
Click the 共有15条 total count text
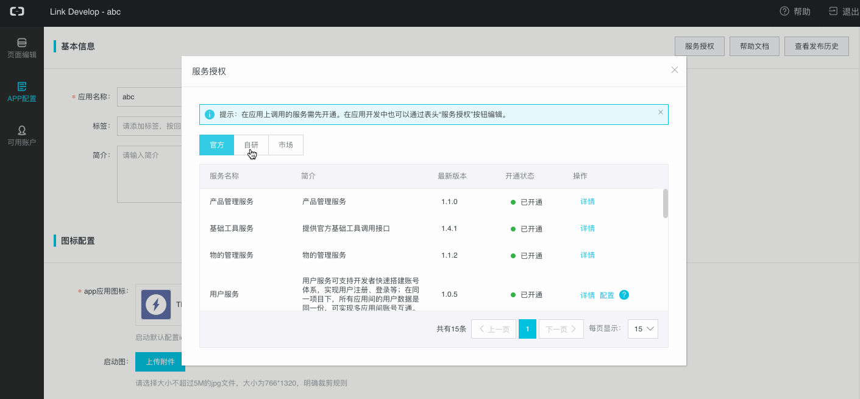(x=452, y=329)
